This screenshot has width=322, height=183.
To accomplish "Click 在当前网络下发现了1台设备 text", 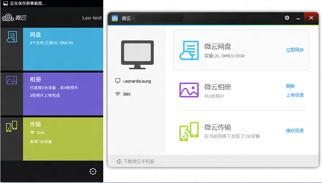I will click(232, 136).
